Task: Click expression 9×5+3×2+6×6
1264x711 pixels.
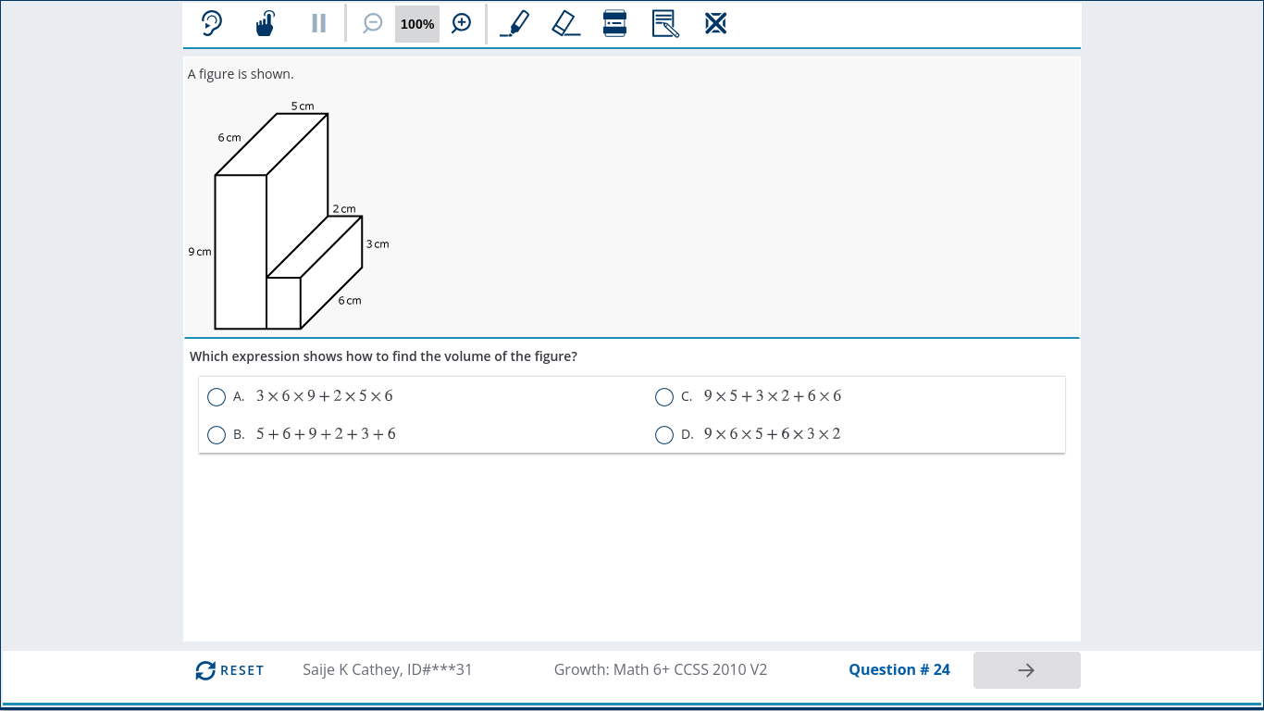Action: click(x=773, y=396)
